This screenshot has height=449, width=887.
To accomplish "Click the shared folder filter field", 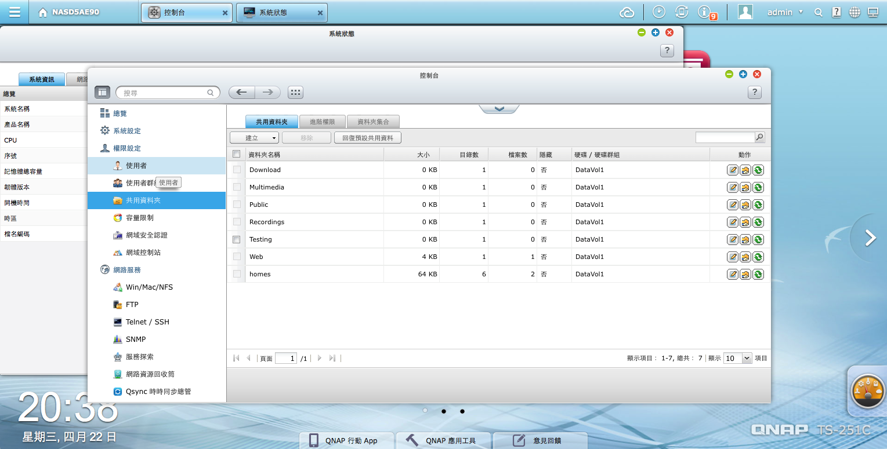I will point(725,137).
